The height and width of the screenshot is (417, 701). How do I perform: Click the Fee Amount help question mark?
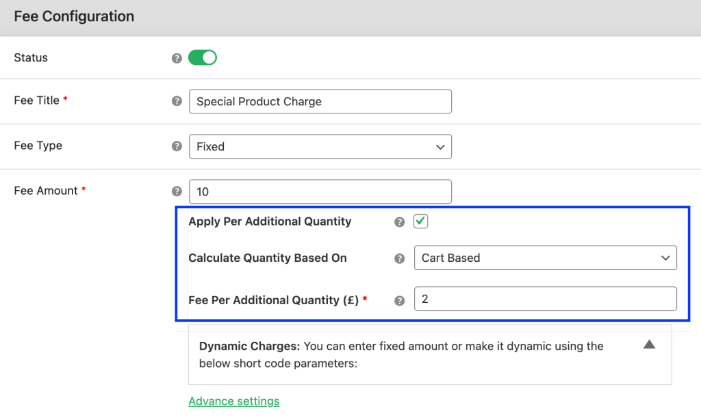click(177, 191)
